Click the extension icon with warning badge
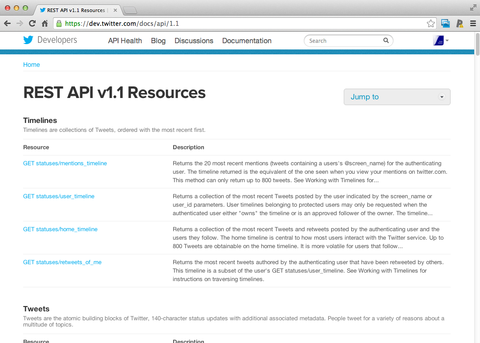This screenshot has height=343, width=480. (460, 24)
